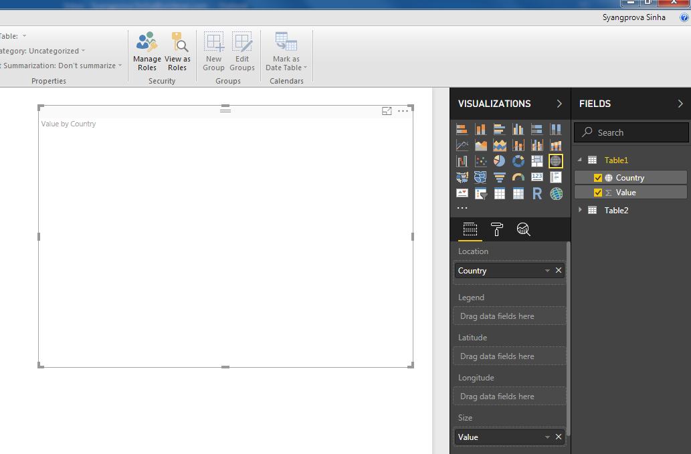Uncheck the Value field checkbox
Image resolution: width=691 pixels, height=454 pixels.
(598, 193)
